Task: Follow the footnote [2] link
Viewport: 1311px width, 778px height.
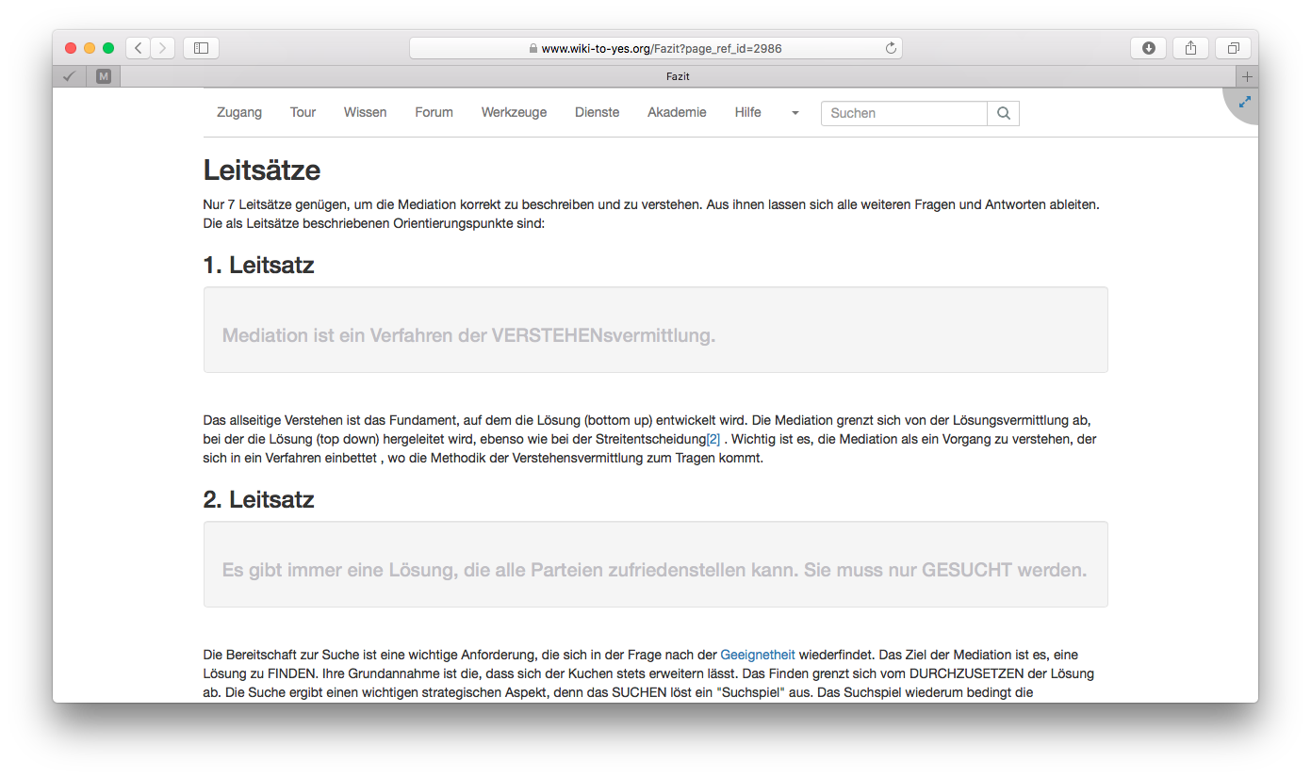Action: (713, 440)
